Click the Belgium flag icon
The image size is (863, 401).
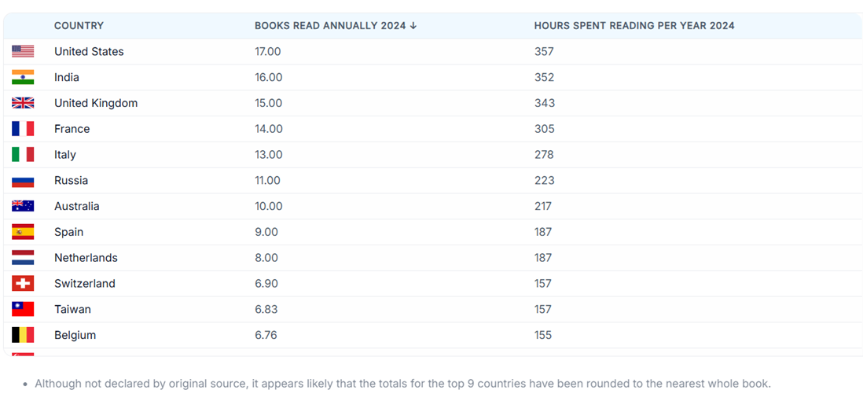23,335
